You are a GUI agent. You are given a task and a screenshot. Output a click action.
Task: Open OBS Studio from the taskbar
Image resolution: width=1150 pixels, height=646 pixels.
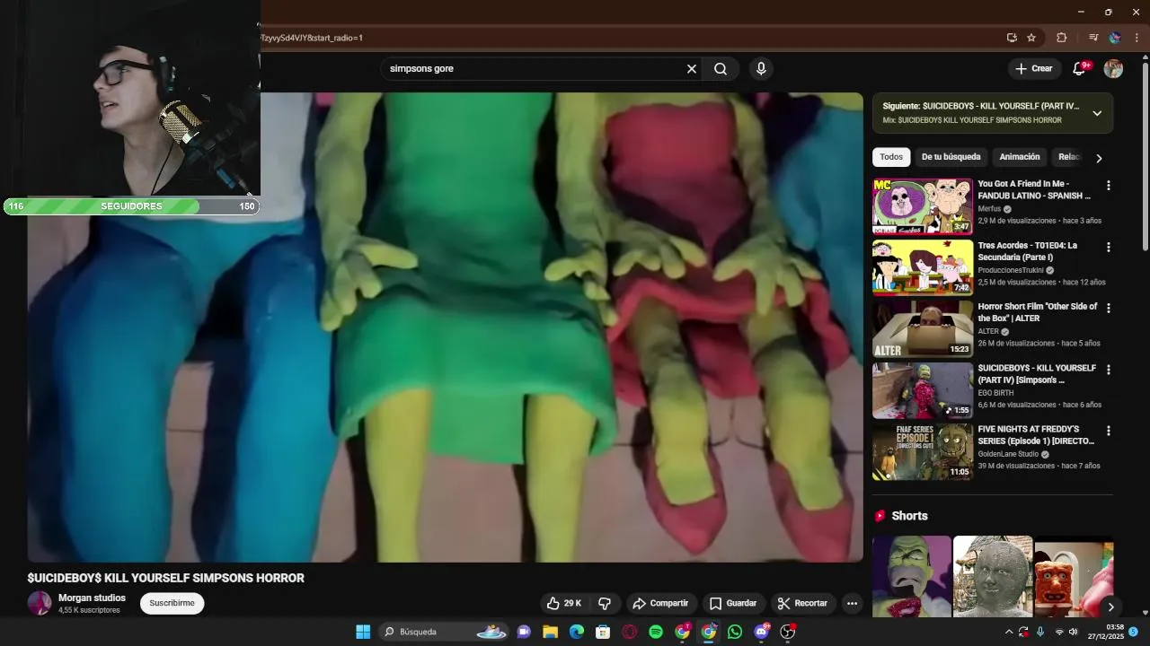(x=788, y=632)
